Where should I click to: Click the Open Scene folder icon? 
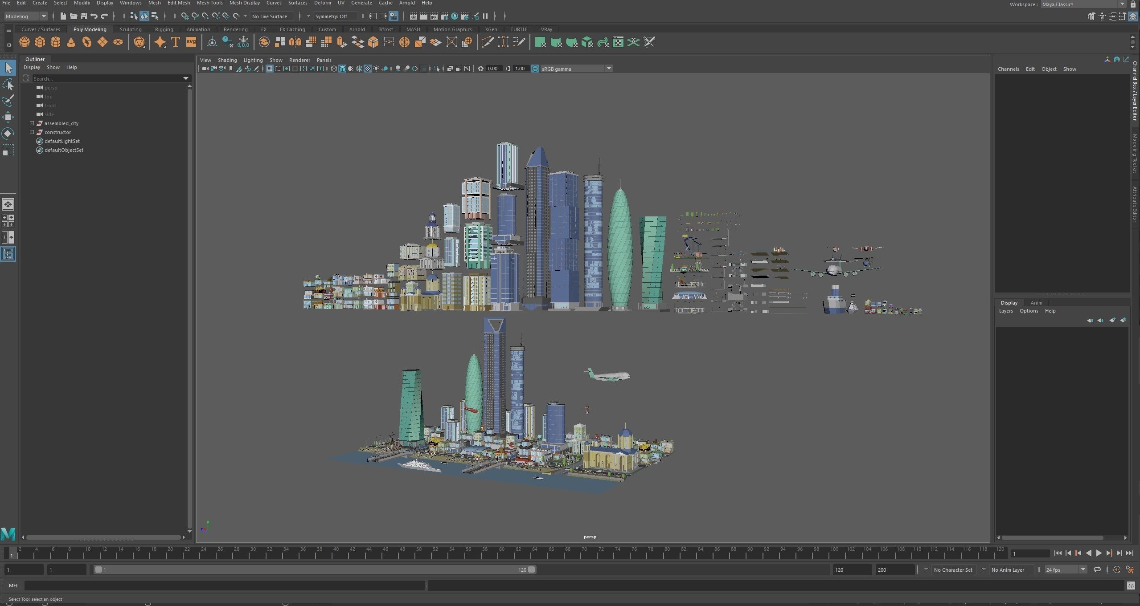coord(74,16)
